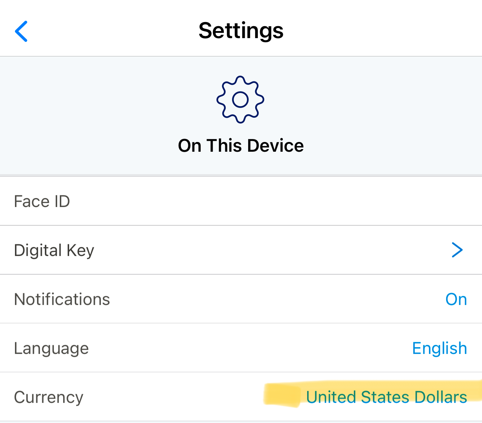The height and width of the screenshot is (423, 482).
Task: Click the Settings page title
Action: point(241,31)
